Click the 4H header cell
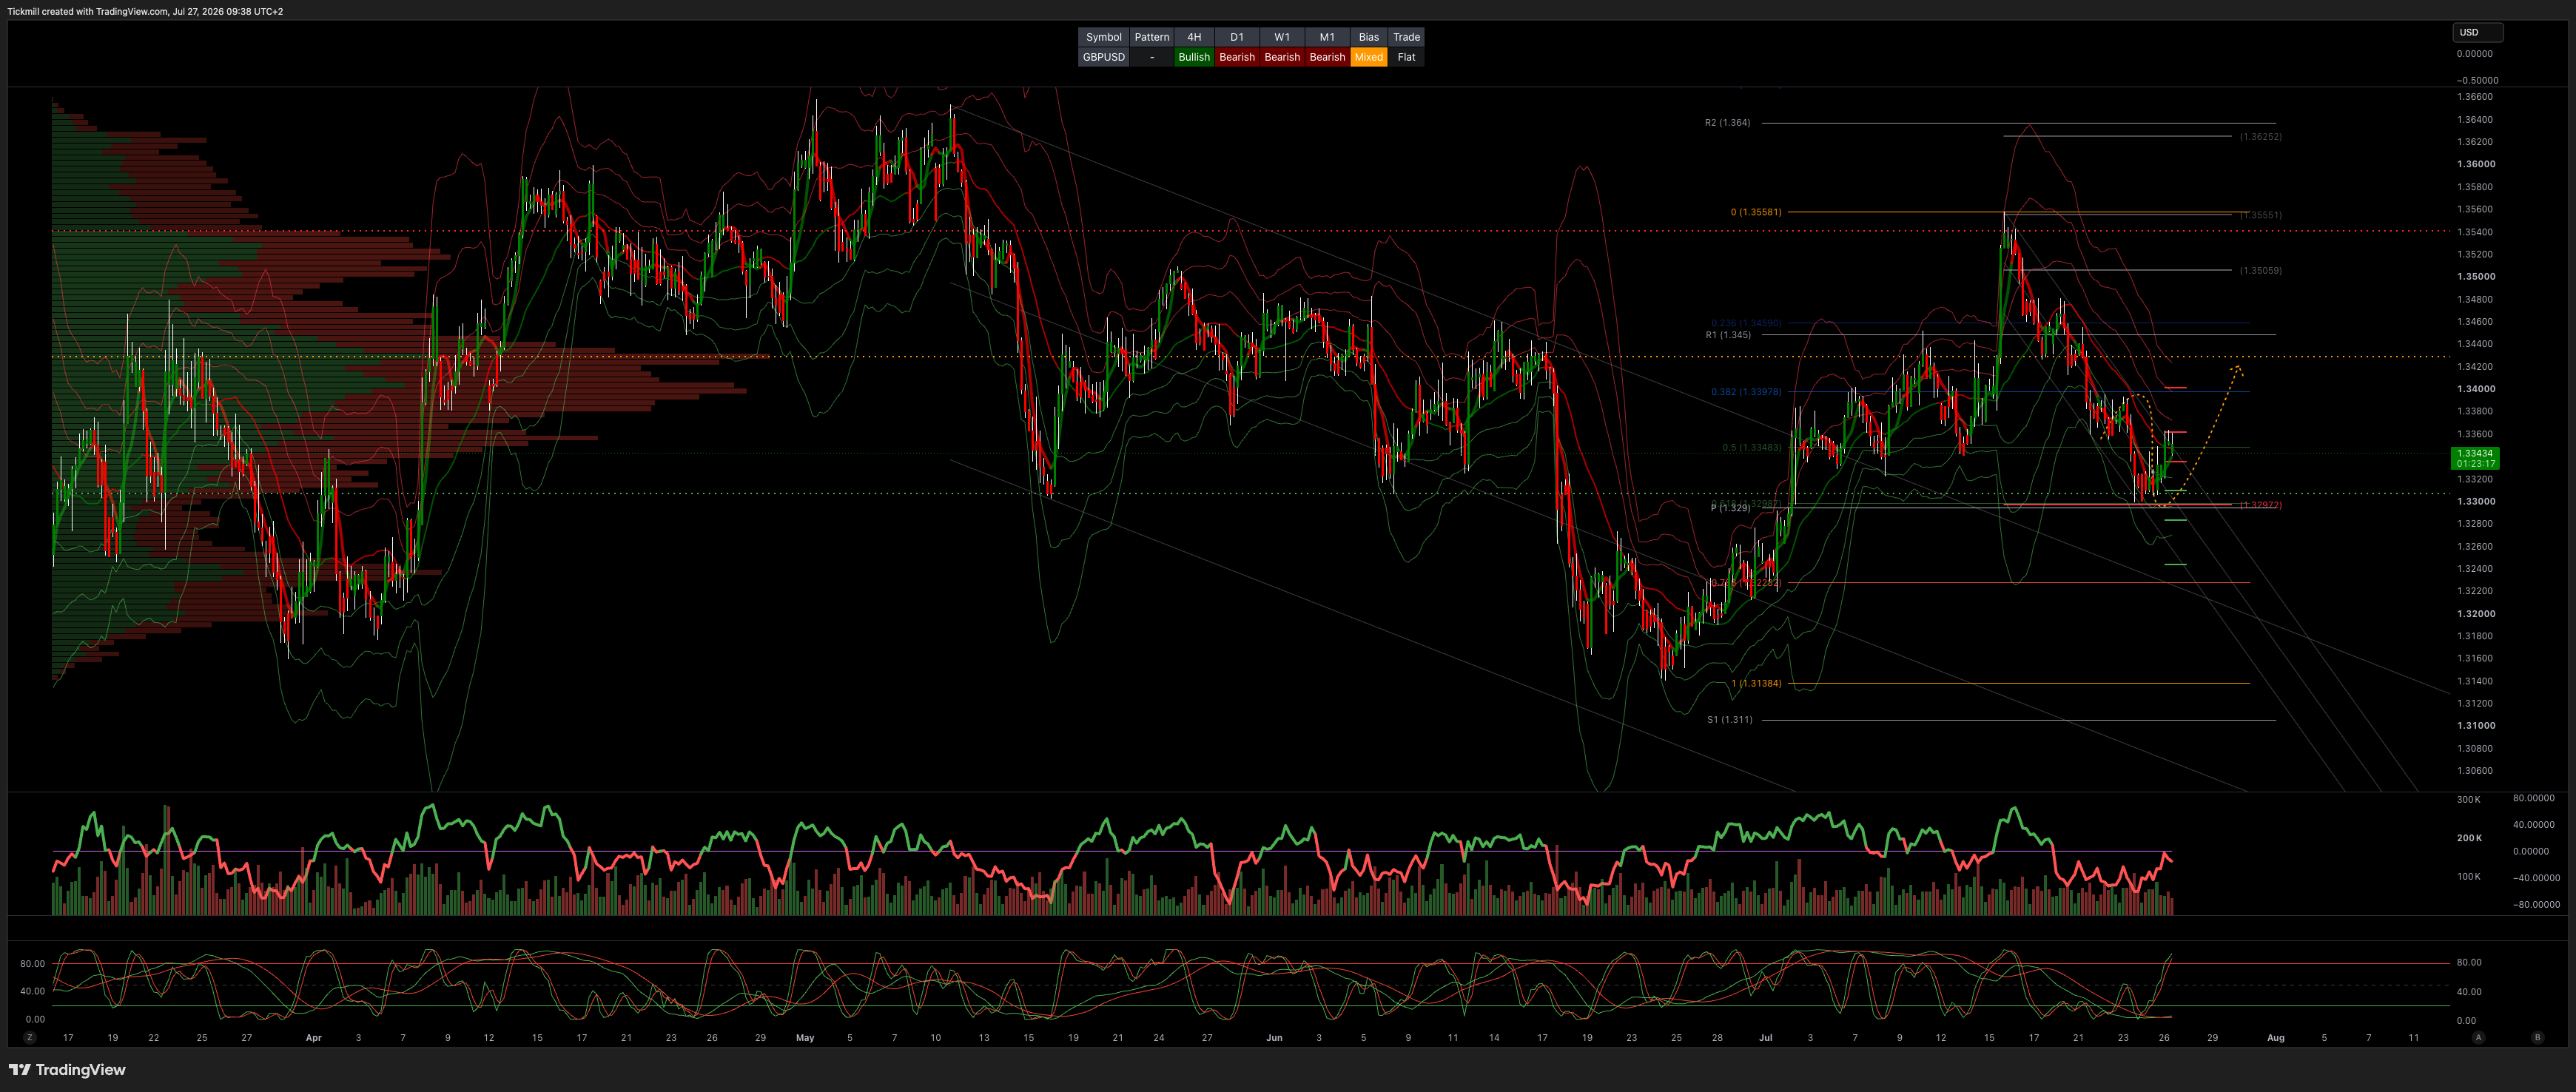Image resolution: width=2576 pixels, height=1092 pixels. coord(1194,37)
